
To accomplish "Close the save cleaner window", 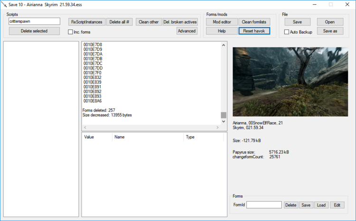I will [347, 5].
